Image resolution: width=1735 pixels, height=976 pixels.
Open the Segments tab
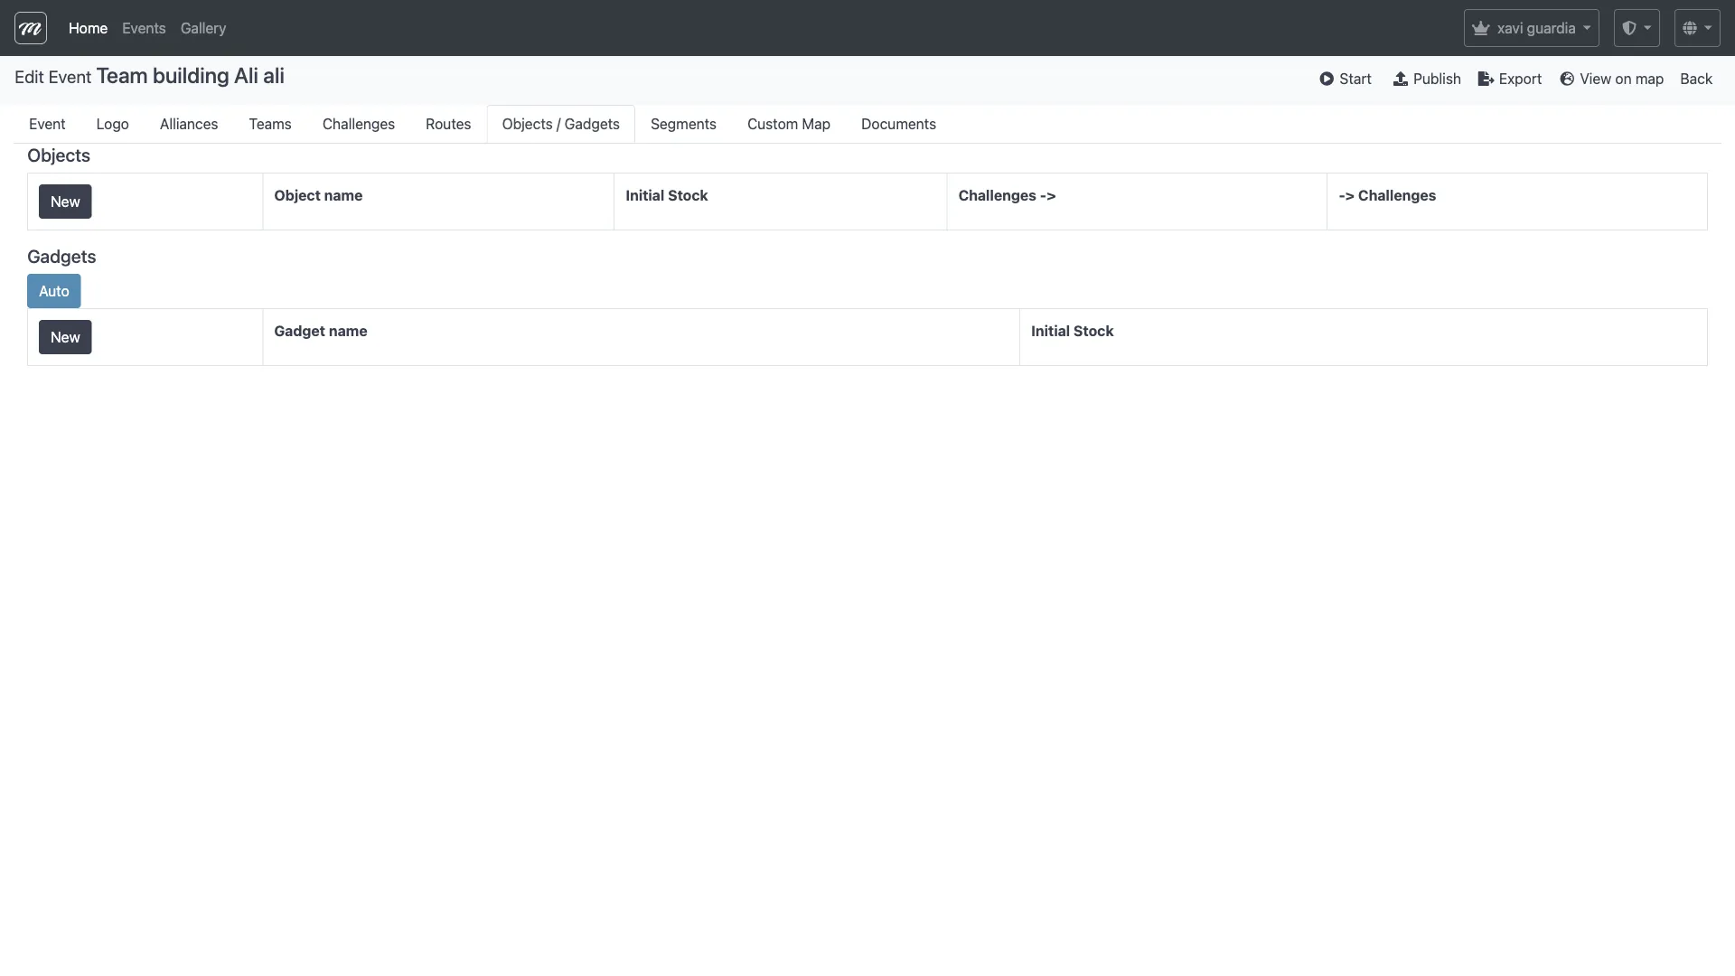point(683,124)
